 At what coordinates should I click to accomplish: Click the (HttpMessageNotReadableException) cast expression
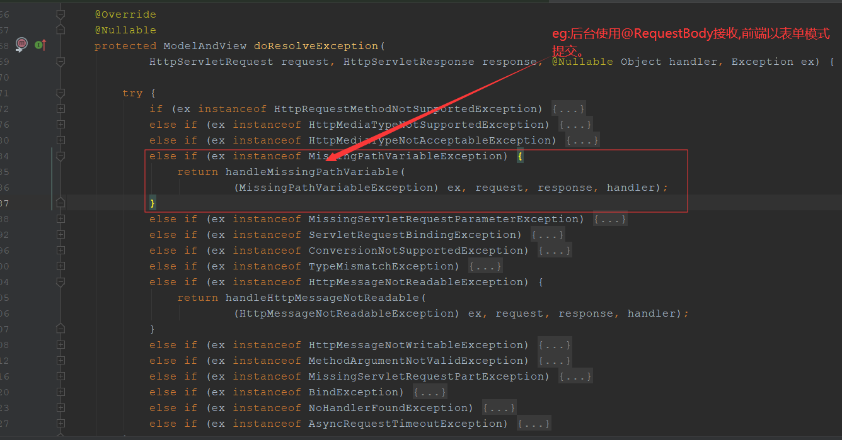(347, 313)
